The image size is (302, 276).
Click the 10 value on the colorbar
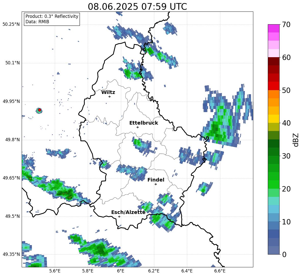[286, 222]
